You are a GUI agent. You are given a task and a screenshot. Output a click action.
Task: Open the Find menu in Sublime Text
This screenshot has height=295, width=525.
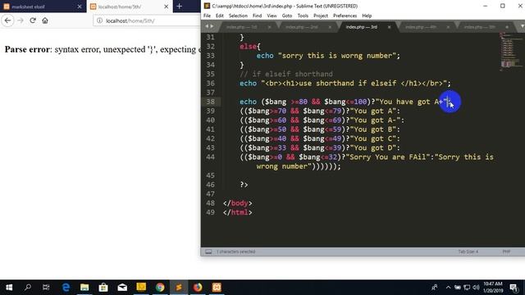point(257,16)
